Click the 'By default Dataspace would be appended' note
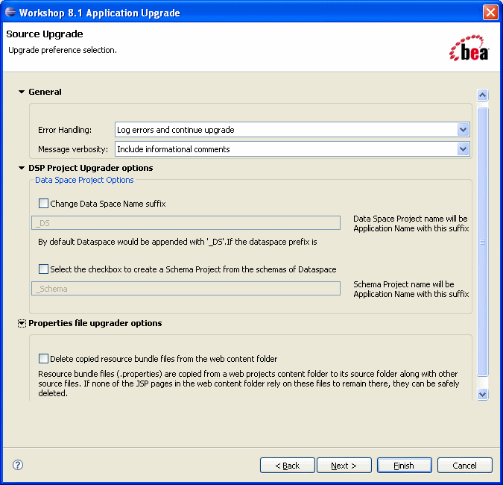This screenshot has width=503, height=485. point(177,242)
